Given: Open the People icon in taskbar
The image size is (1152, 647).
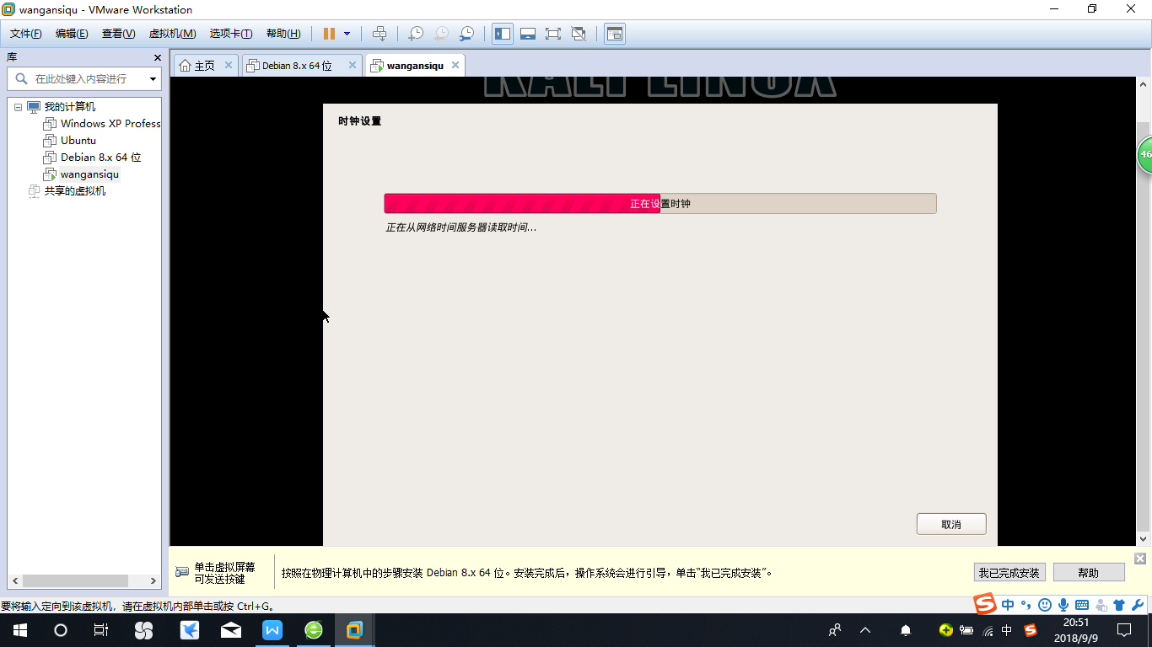Looking at the screenshot, I should tap(835, 630).
